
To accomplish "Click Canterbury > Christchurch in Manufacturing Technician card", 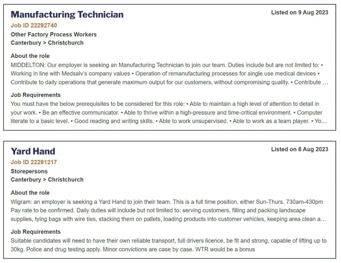I will point(47,43).
